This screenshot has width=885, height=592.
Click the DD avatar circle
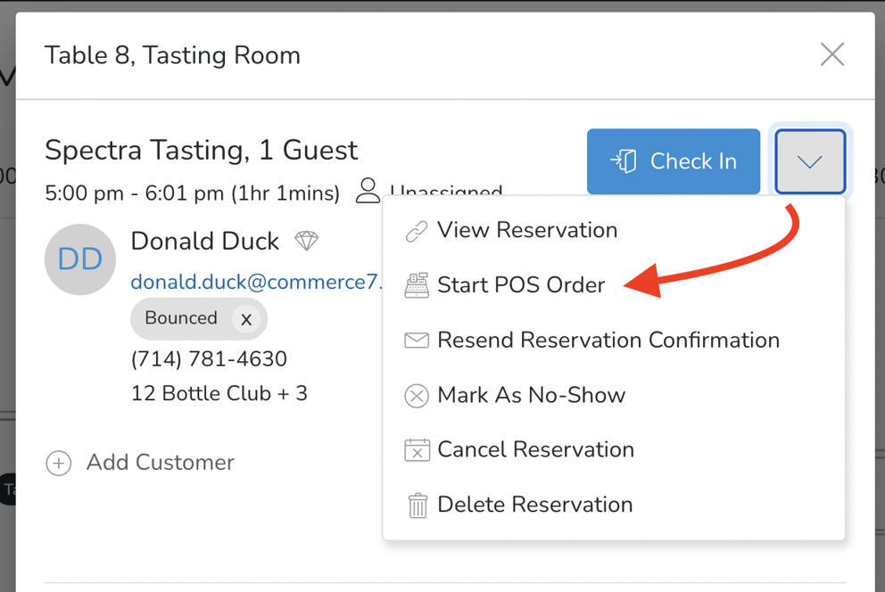pos(80,259)
